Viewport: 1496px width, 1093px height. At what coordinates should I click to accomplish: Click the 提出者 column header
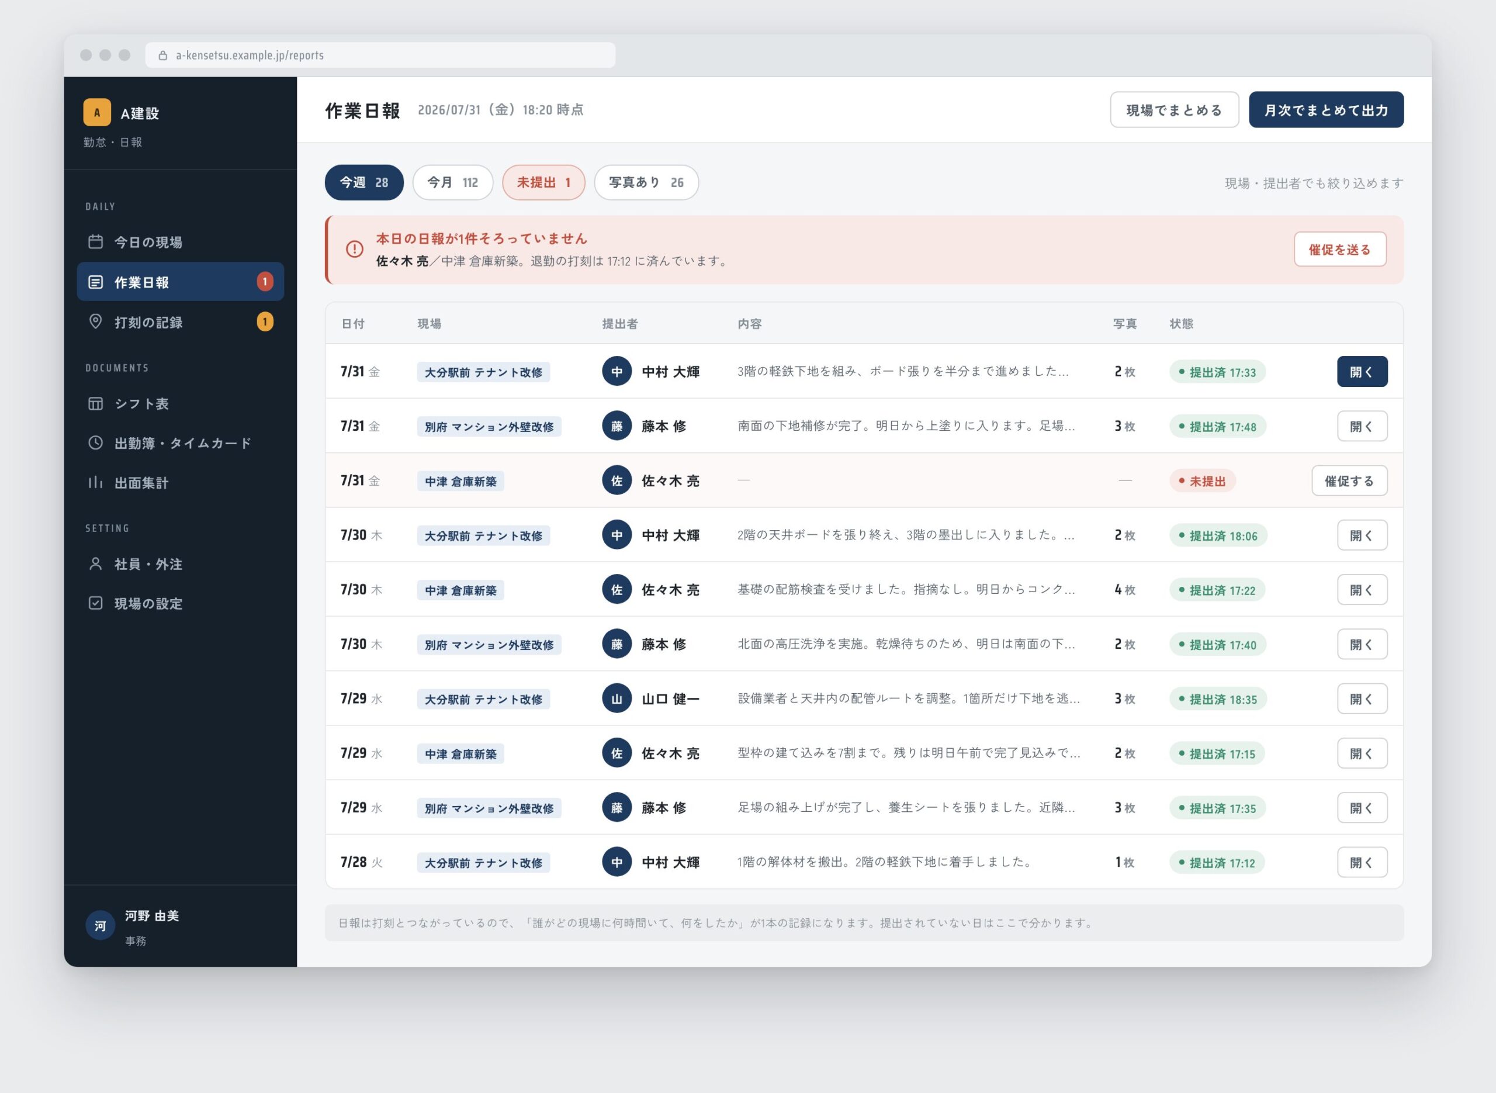pyautogui.click(x=619, y=324)
